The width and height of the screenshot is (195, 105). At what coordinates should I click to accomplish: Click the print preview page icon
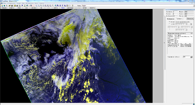[x=20, y=6]
